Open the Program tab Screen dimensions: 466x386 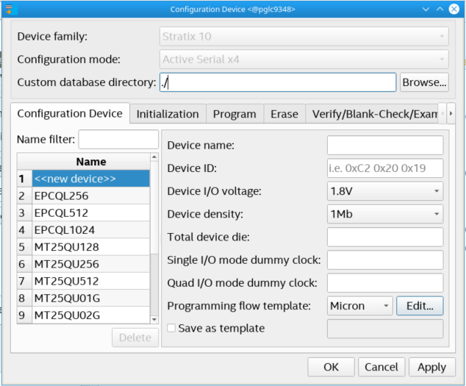pos(234,114)
